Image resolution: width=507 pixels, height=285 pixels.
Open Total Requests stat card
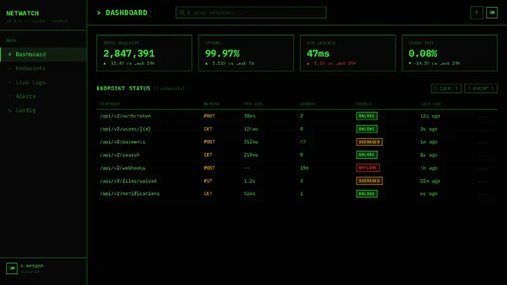144,53
